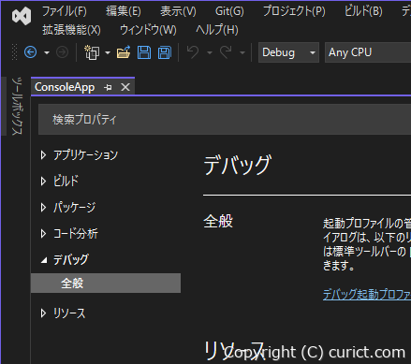Open the 拡張機能(X) menu

tap(71, 30)
